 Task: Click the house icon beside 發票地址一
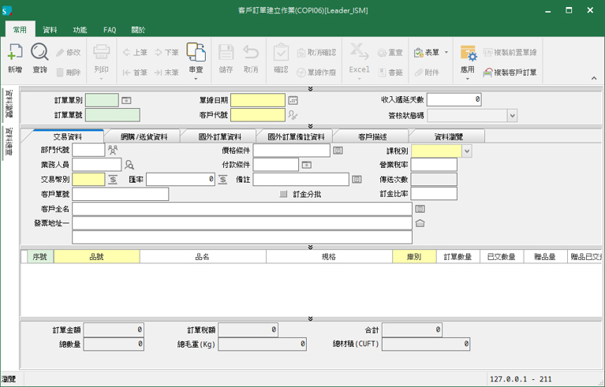pyautogui.click(x=420, y=223)
